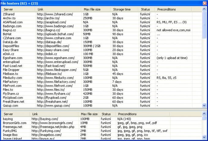Select the Easy-Share row
Image resolution: width=208 pixels, height=141 pixels.
102,50
